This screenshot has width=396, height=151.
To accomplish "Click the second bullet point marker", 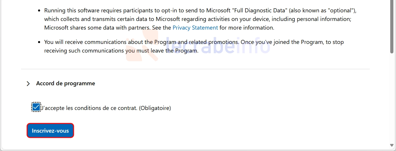I will (x=40, y=42).
